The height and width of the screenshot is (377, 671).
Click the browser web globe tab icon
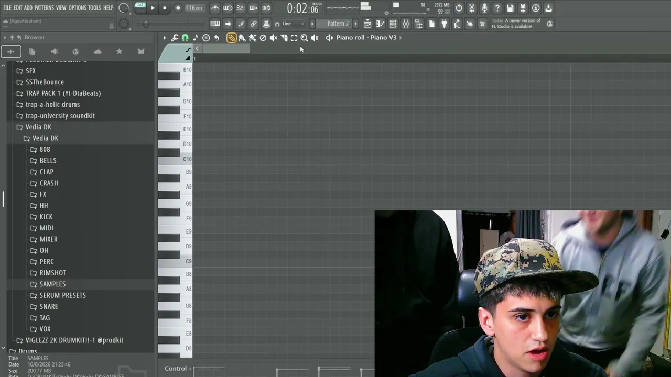[x=75, y=51]
